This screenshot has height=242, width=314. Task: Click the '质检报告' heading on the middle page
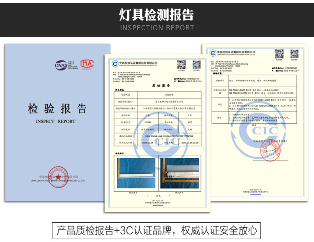161,86
